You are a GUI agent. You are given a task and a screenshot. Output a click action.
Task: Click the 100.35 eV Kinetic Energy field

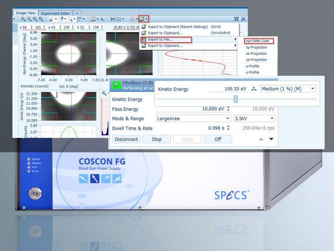[x=227, y=89]
